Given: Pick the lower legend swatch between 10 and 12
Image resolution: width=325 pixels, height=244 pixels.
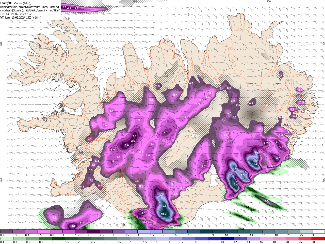Looking at the screenshot, I should [227, 239].
